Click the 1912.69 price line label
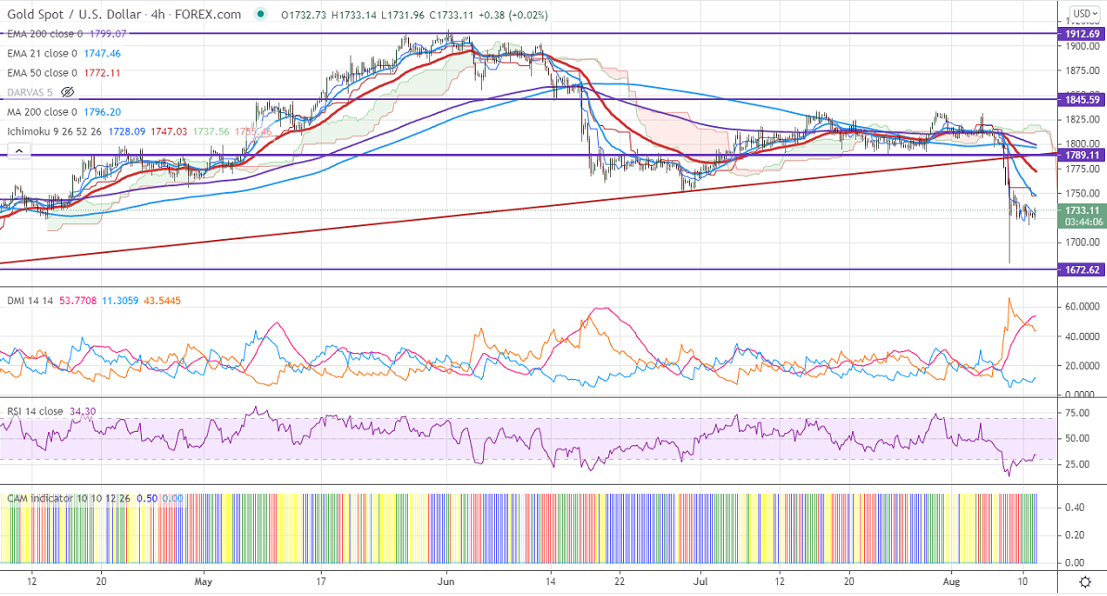This screenshot has width=1107, height=596. click(1081, 34)
